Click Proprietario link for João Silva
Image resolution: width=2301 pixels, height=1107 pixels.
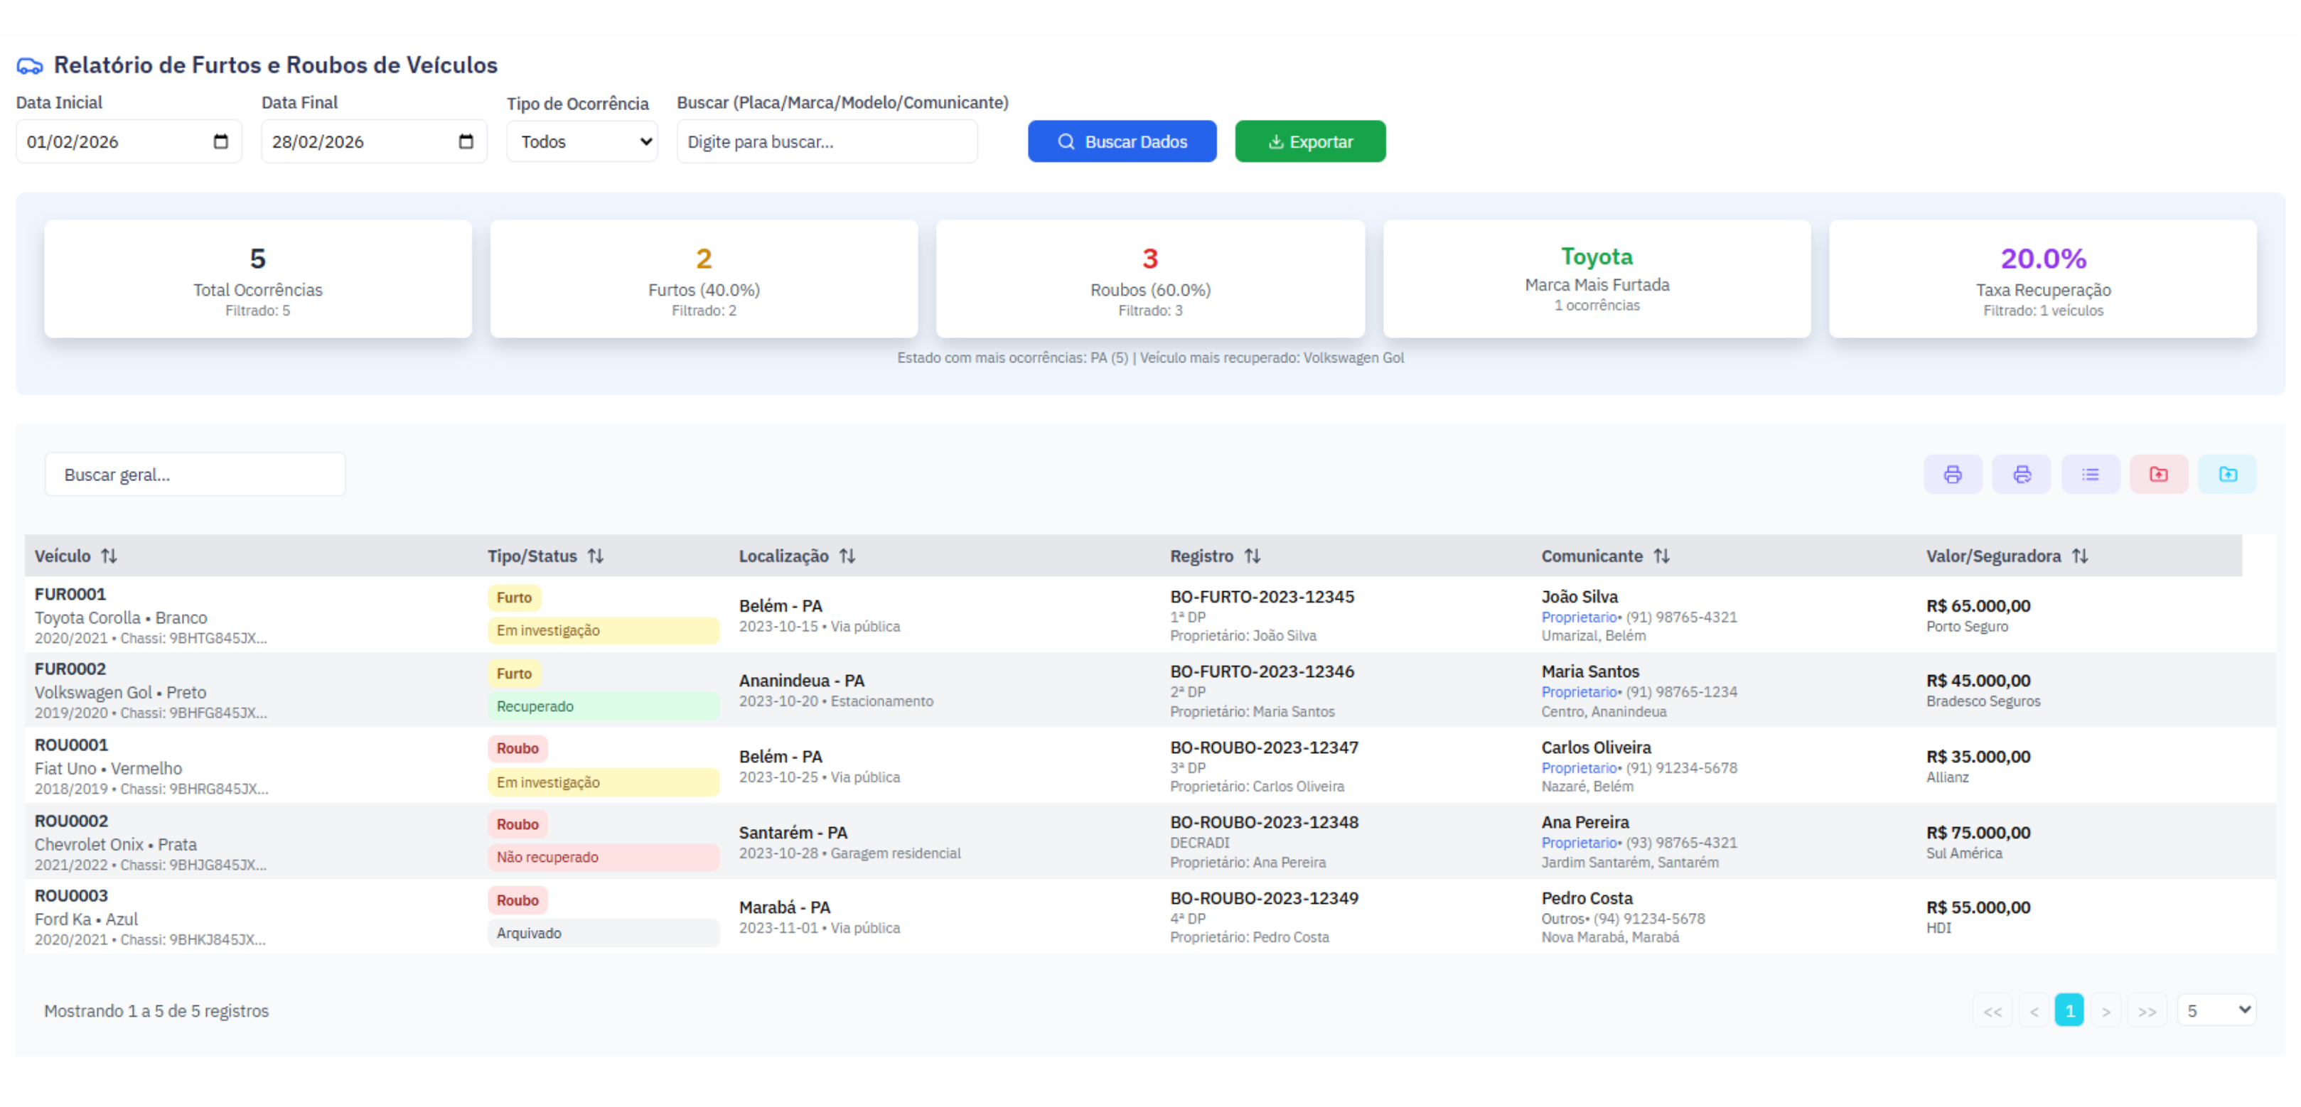(1578, 617)
